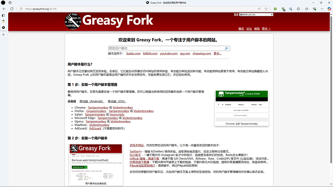Open the AdGuard link
The height and width of the screenshot is (187, 333).
click(x=95, y=129)
